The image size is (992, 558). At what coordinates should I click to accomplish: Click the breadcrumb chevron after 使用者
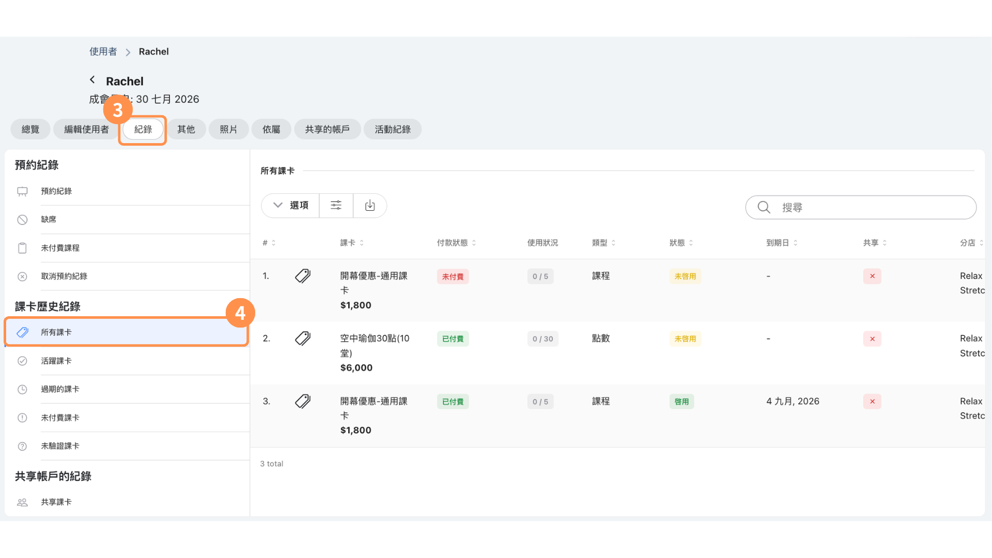(x=128, y=52)
